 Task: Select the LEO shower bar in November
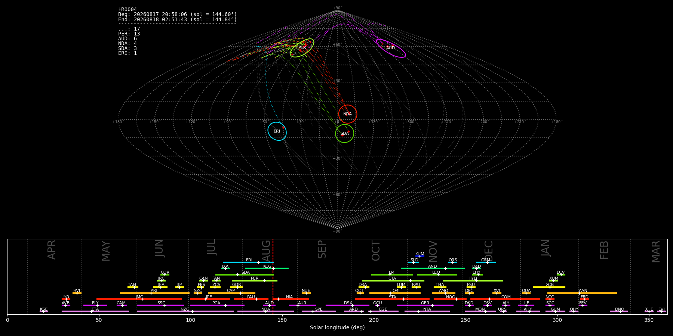coord(437,275)
